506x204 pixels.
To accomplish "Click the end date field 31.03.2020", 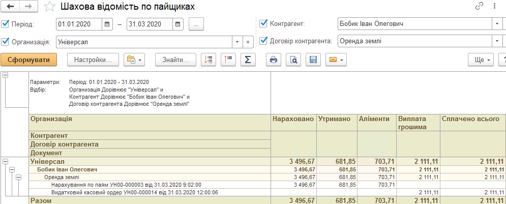I will click(150, 24).
